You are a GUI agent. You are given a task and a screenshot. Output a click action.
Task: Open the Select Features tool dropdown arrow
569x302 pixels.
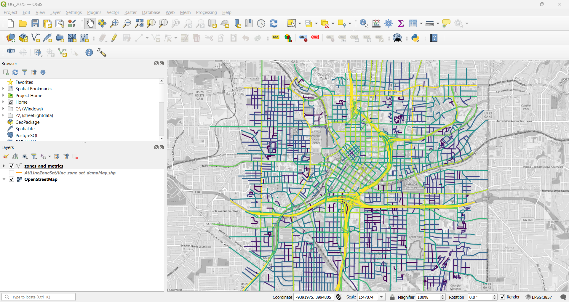click(300, 23)
